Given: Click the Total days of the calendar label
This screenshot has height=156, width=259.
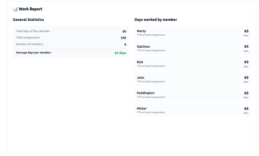Looking at the screenshot, I should click(33, 31).
